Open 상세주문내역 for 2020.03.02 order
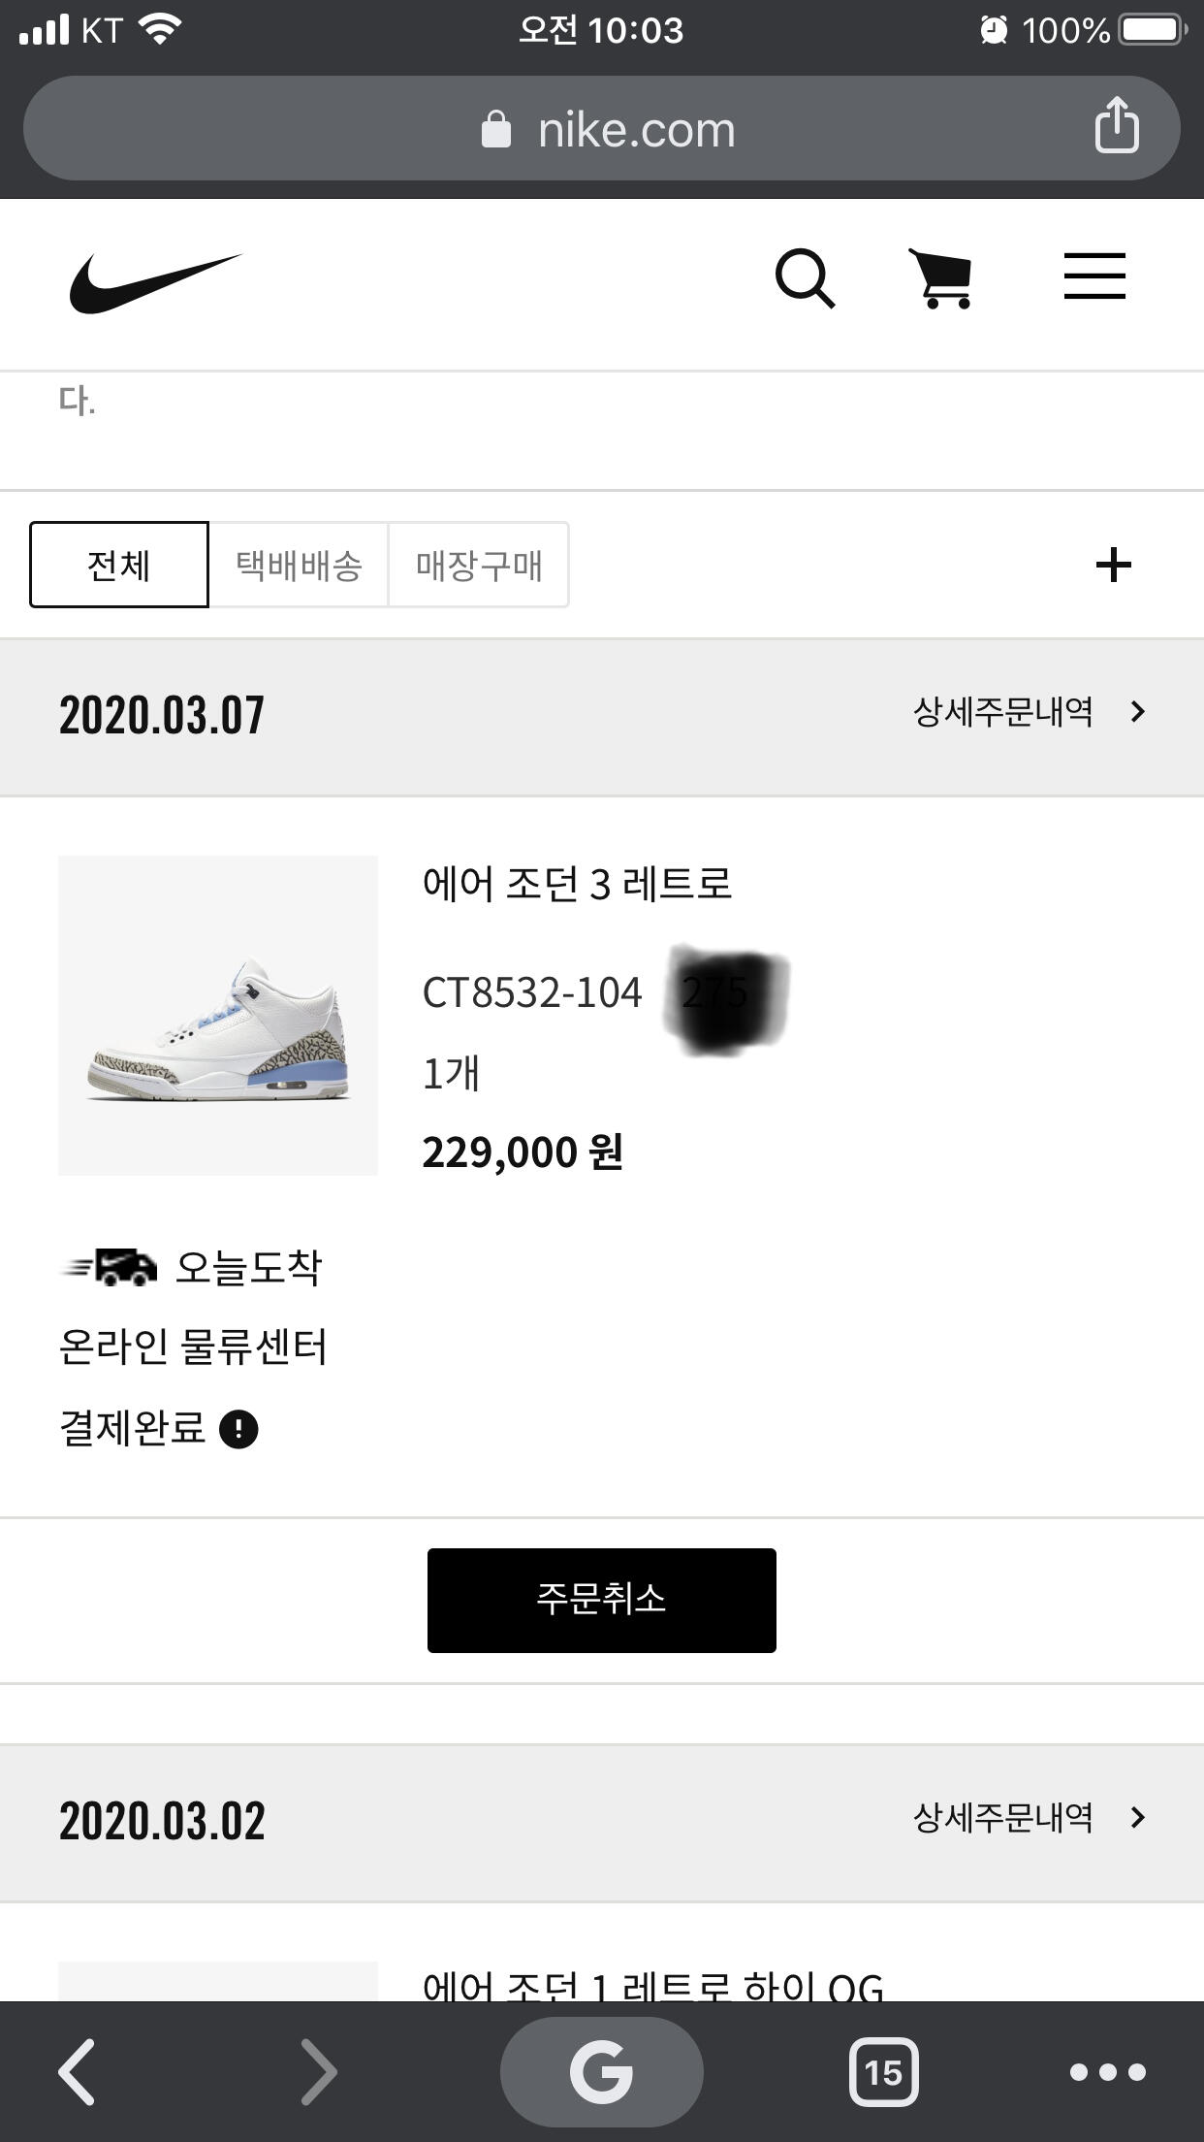The width and height of the screenshot is (1204, 2142). [x=1029, y=1818]
